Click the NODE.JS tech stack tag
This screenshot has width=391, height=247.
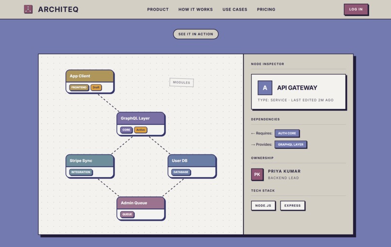click(x=263, y=206)
